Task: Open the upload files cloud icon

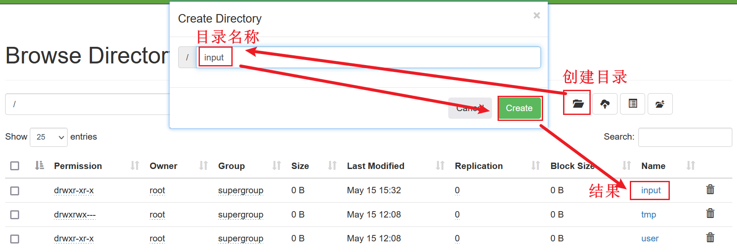Action: tap(605, 104)
